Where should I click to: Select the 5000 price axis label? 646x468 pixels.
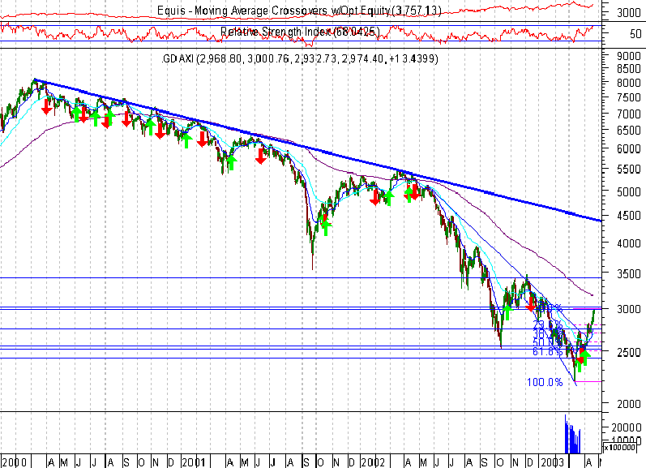(x=629, y=191)
